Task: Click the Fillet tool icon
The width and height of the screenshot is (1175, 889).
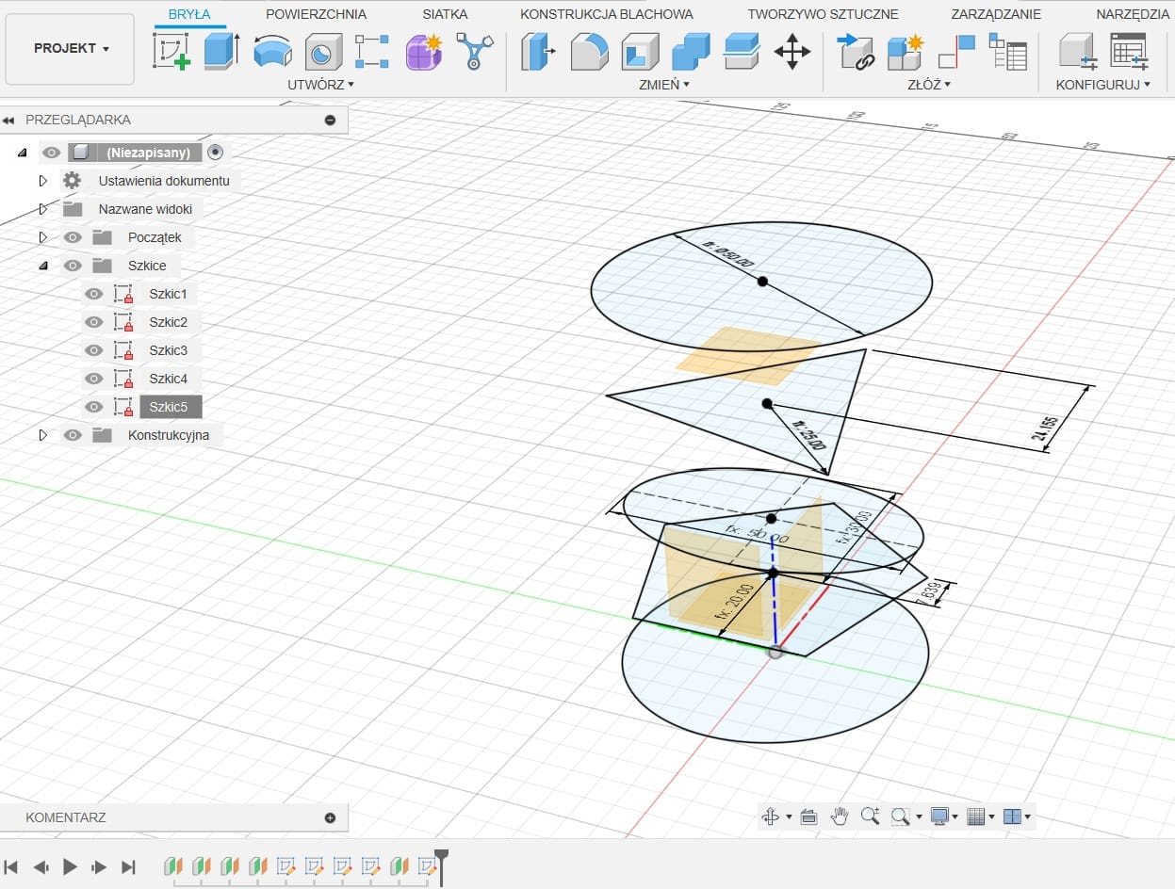Action: (590, 51)
